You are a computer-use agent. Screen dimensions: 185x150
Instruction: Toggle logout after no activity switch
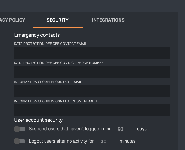pyautogui.click(x=20, y=141)
